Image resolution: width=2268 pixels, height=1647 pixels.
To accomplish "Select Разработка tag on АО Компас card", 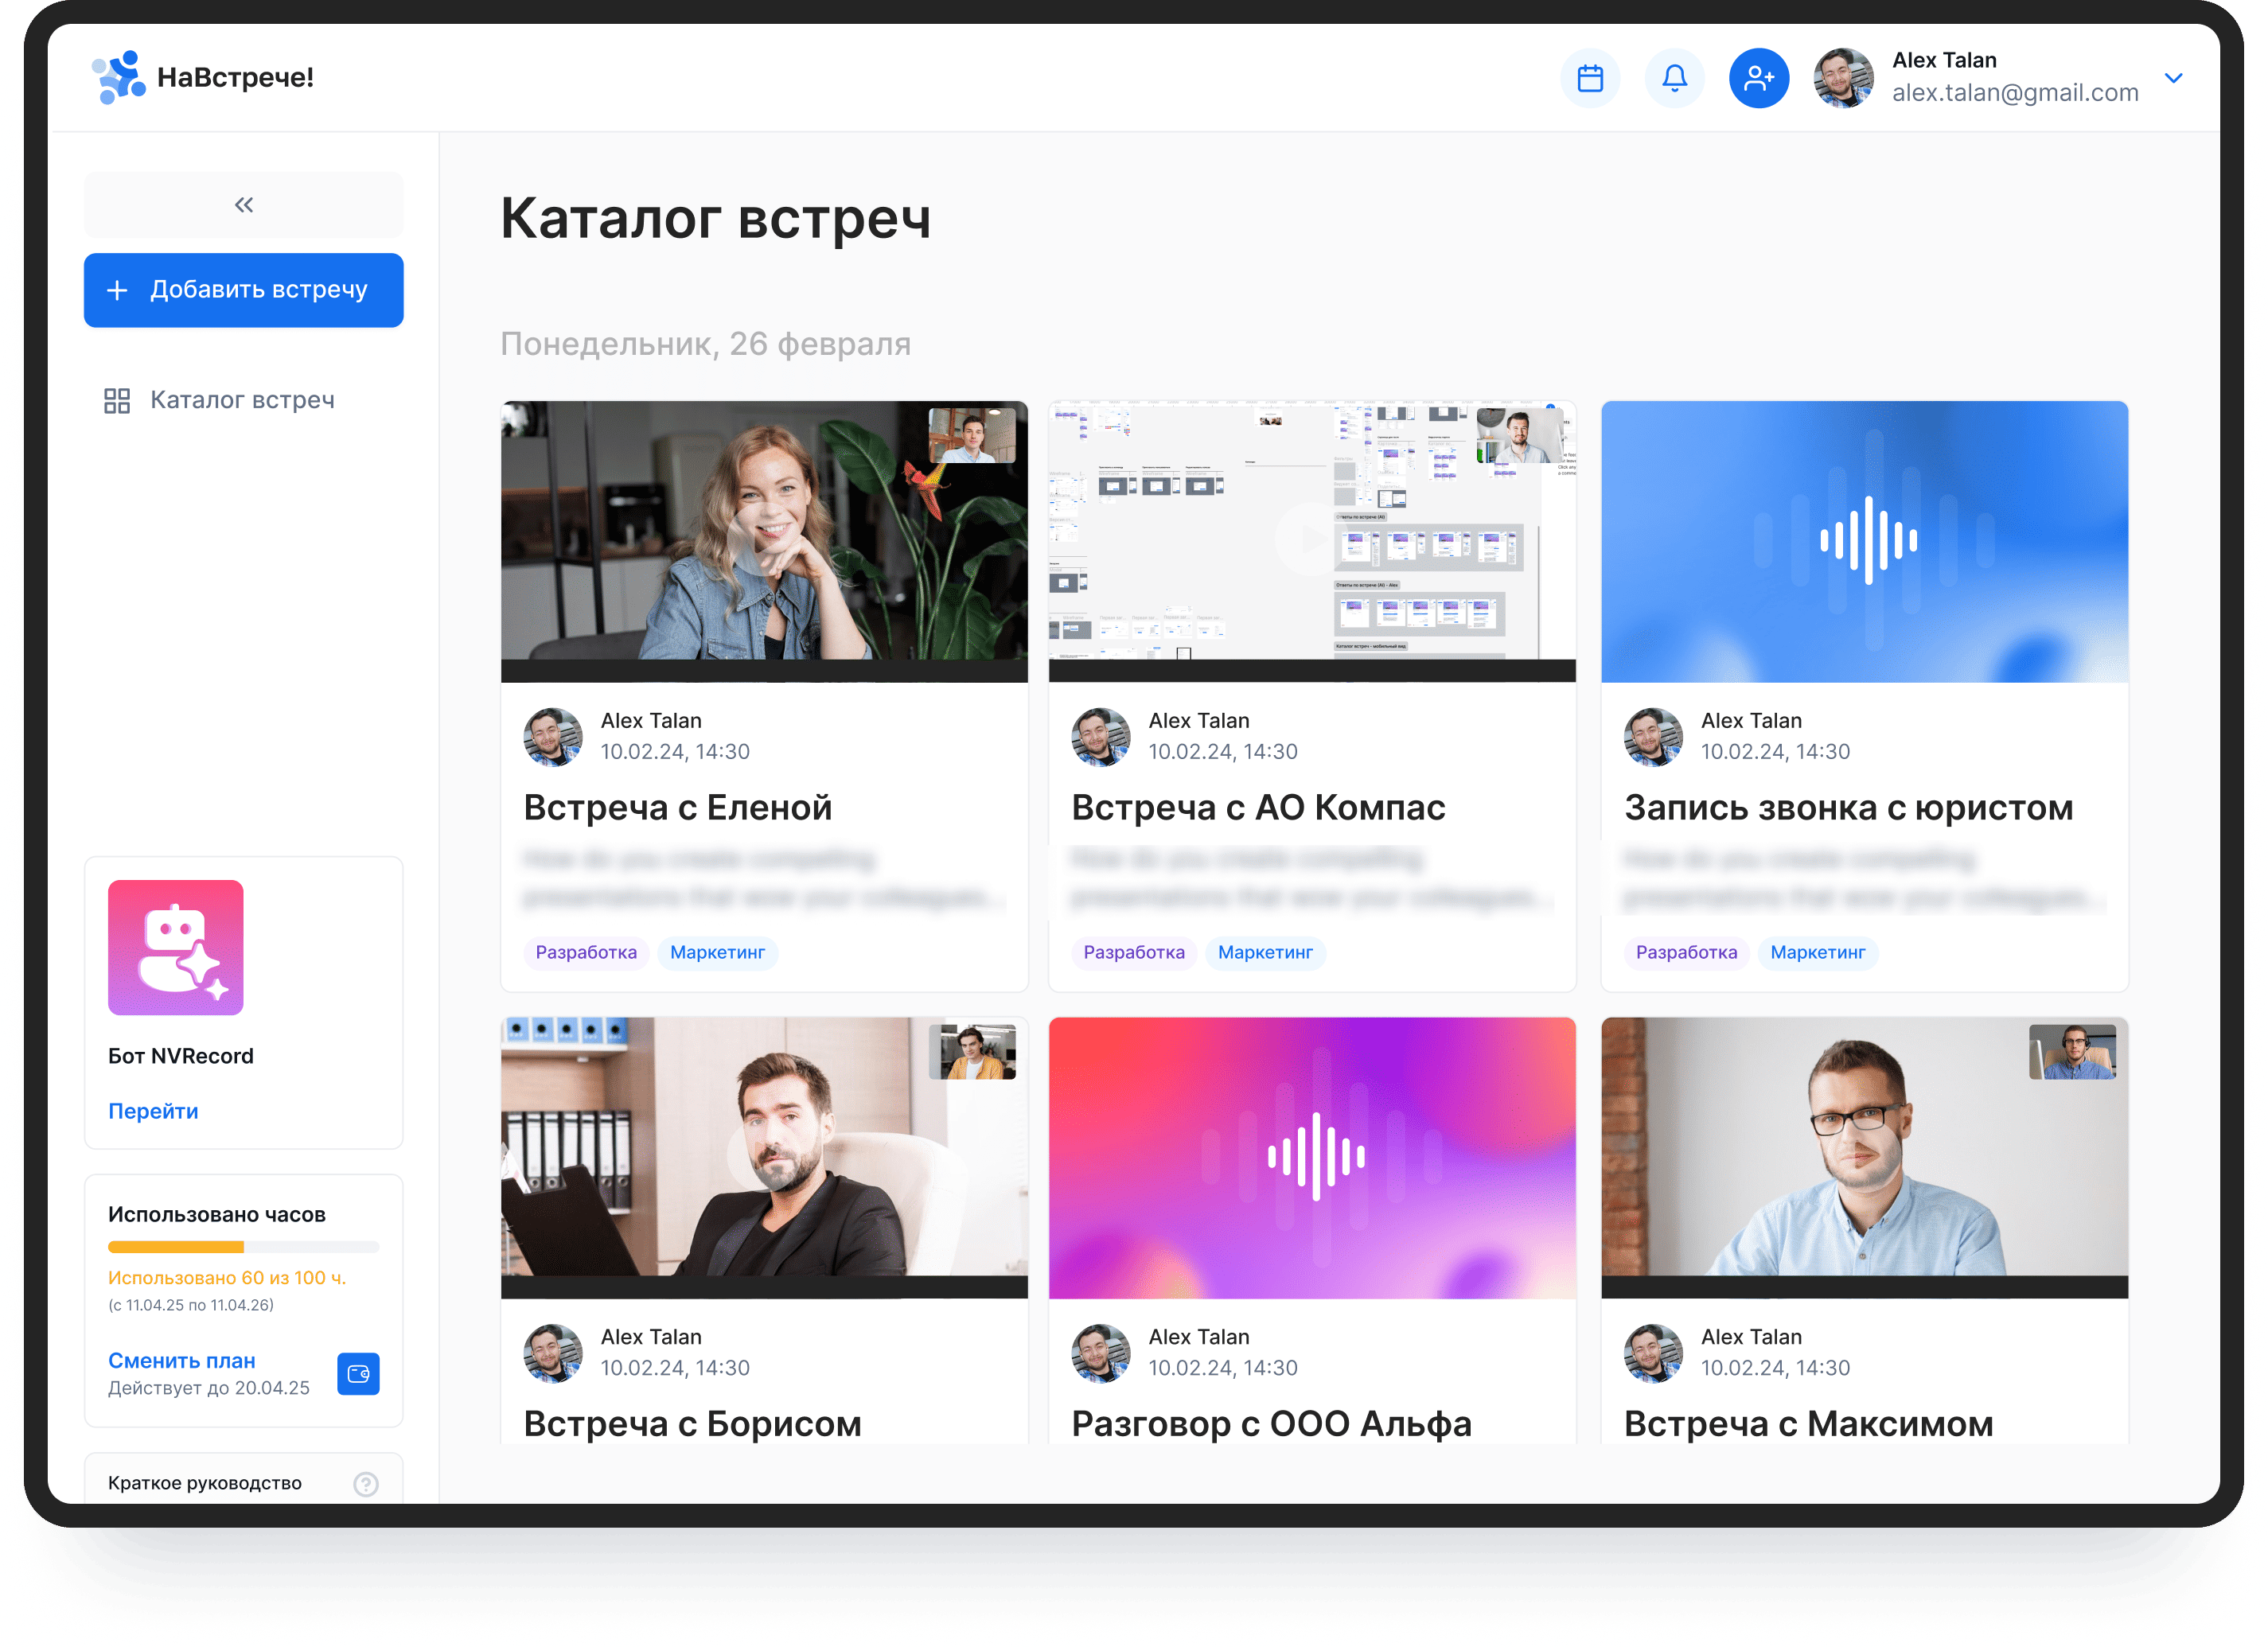I will coord(1134,952).
